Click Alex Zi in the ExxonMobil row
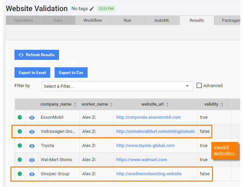This screenshot has width=243, height=187. pyautogui.click(x=89, y=117)
